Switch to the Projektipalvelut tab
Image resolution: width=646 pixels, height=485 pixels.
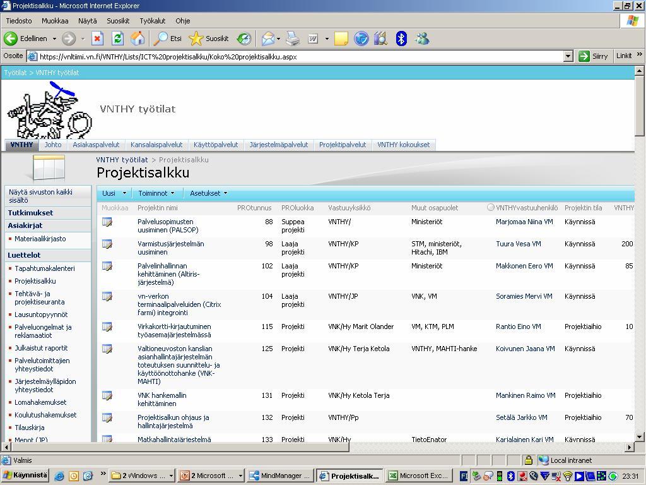click(x=343, y=145)
